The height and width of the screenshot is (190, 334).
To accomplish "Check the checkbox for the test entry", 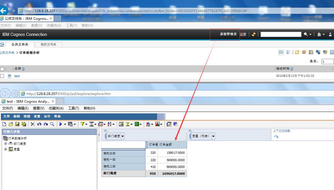I will (2, 76).
